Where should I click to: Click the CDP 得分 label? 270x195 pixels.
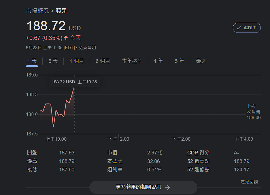(x=198, y=152)
